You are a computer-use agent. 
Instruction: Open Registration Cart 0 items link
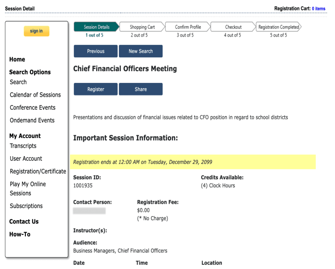319,9
